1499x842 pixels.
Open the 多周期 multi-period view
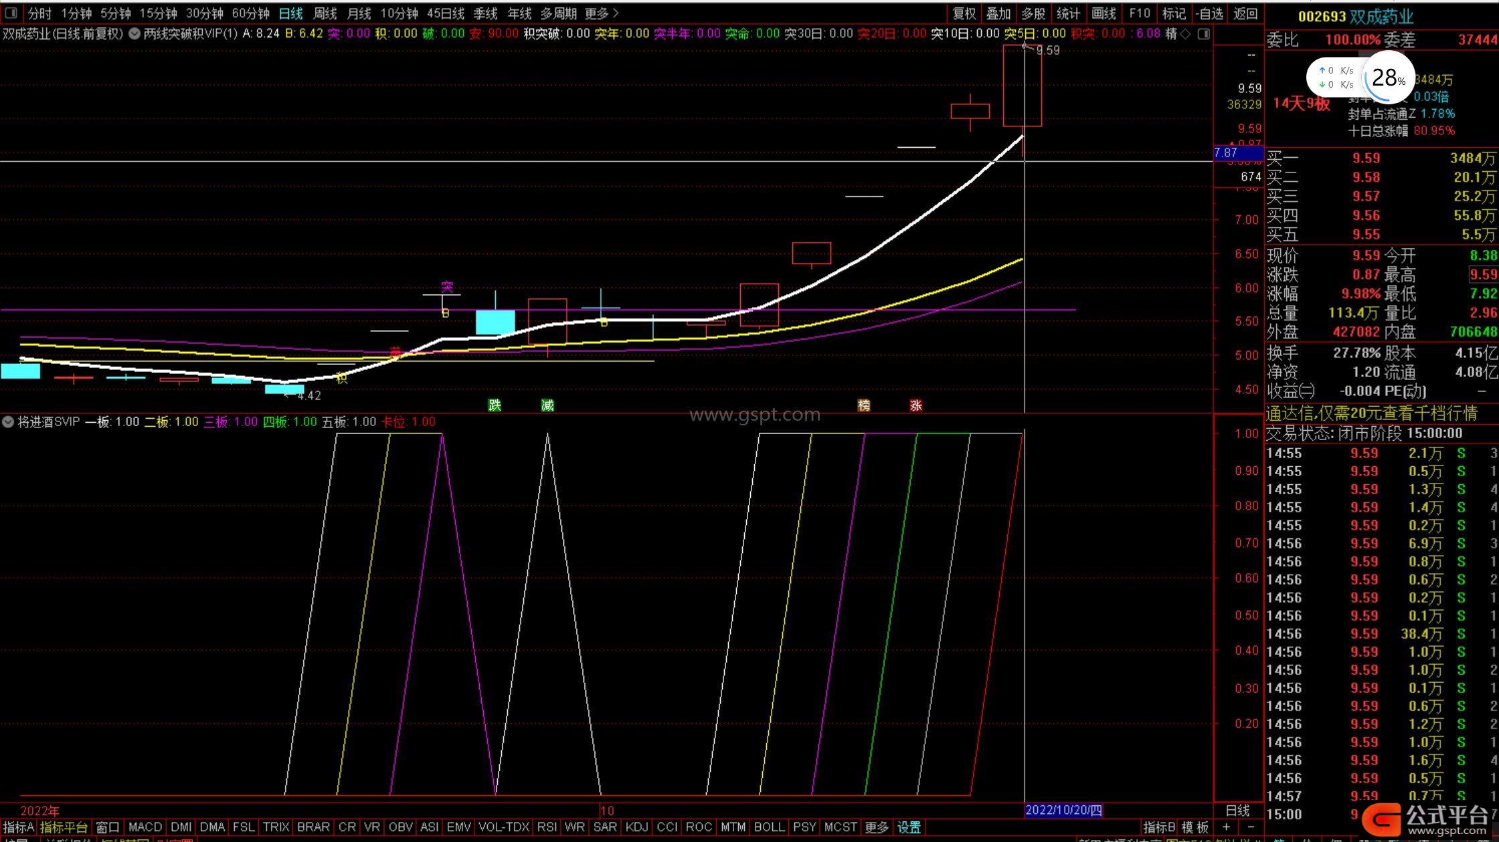(x=559, y=13)
